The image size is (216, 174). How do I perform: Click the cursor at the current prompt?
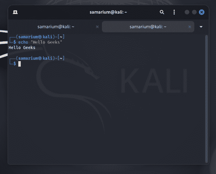tap(20, 64)
